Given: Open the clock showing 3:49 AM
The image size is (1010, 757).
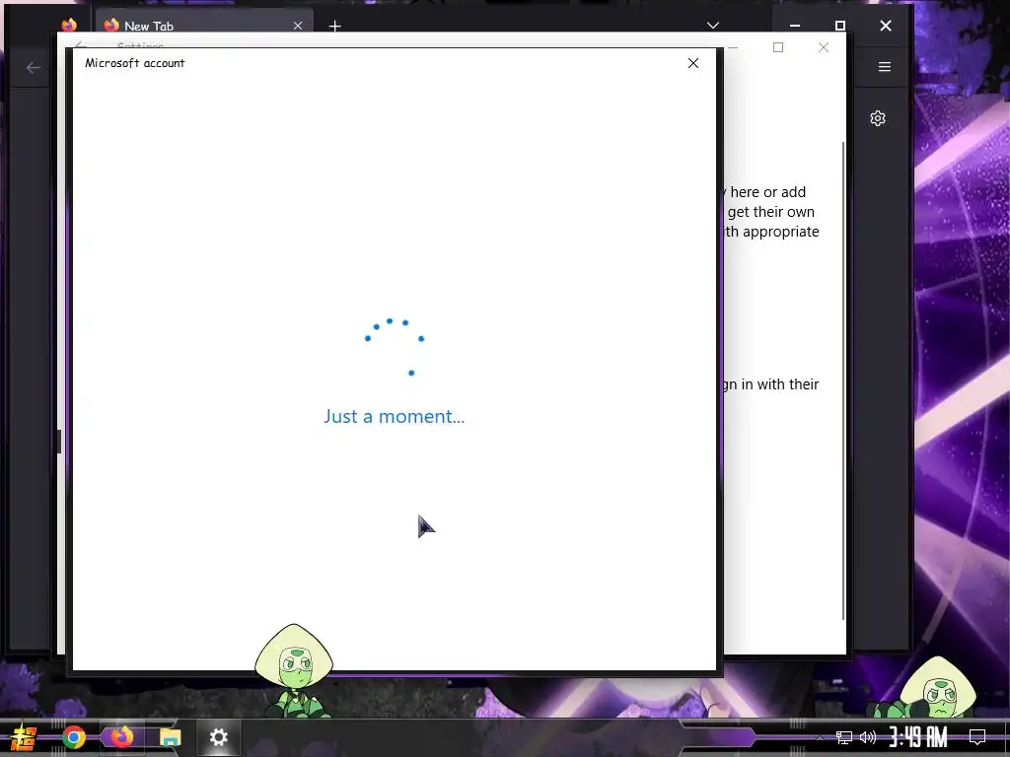Looking at the screenshot, I should coord(918,737).
